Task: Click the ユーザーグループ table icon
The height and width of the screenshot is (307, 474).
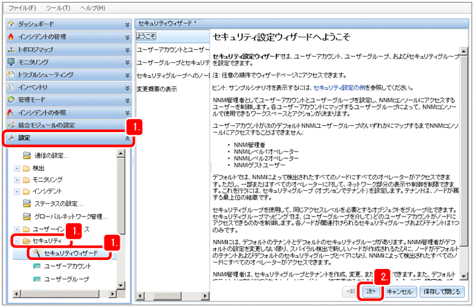Action: click(37, 279)
